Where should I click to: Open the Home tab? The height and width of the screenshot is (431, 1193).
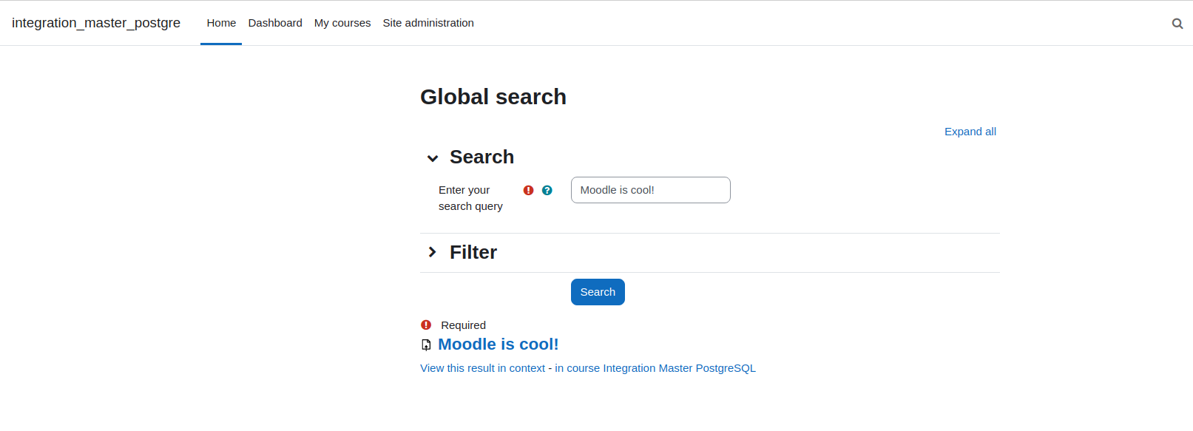coord(221,23)
